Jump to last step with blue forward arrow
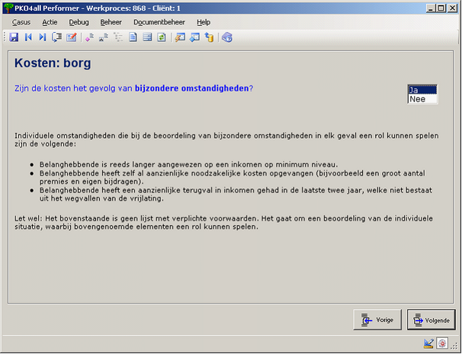The image size is (462, 354). (43, 37)
